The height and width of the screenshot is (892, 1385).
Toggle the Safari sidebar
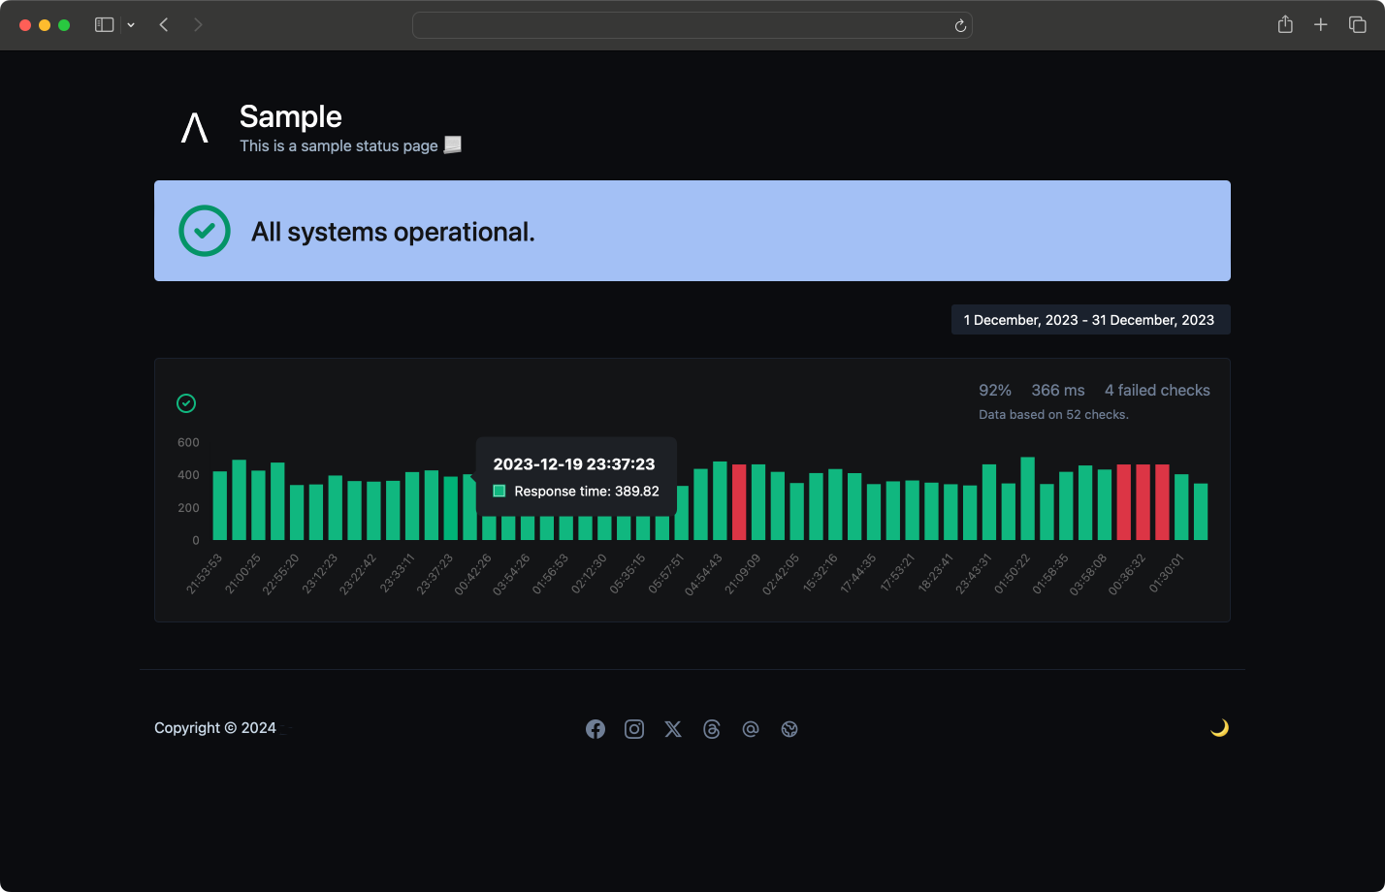point(105,25)
